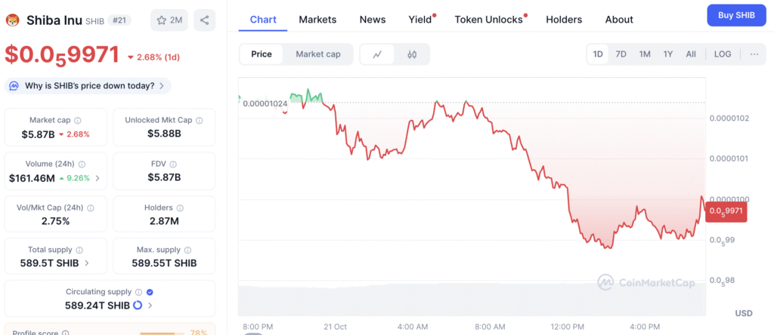The image size is (774, 335).
Task: Click the share icon button
Action: click(x=204, y=20)
